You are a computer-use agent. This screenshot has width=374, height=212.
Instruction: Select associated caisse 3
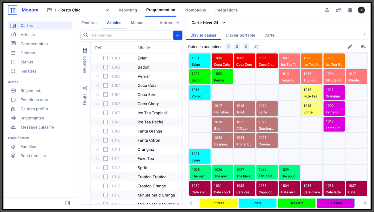pyautogui.click(x=246, y=47)
